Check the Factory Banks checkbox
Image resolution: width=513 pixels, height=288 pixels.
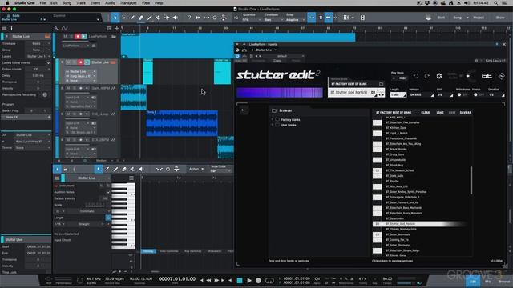pos(277,119)
